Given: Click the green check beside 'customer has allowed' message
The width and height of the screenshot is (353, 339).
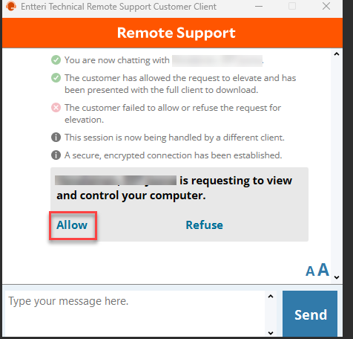Looking at the screenshot, I should point(56,78).
